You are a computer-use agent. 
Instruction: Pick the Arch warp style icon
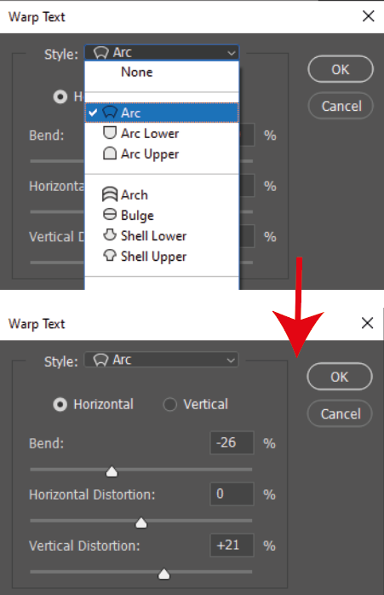110,194
